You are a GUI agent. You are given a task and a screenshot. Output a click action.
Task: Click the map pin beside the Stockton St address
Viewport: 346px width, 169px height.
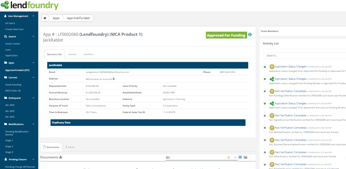[114, 79]
